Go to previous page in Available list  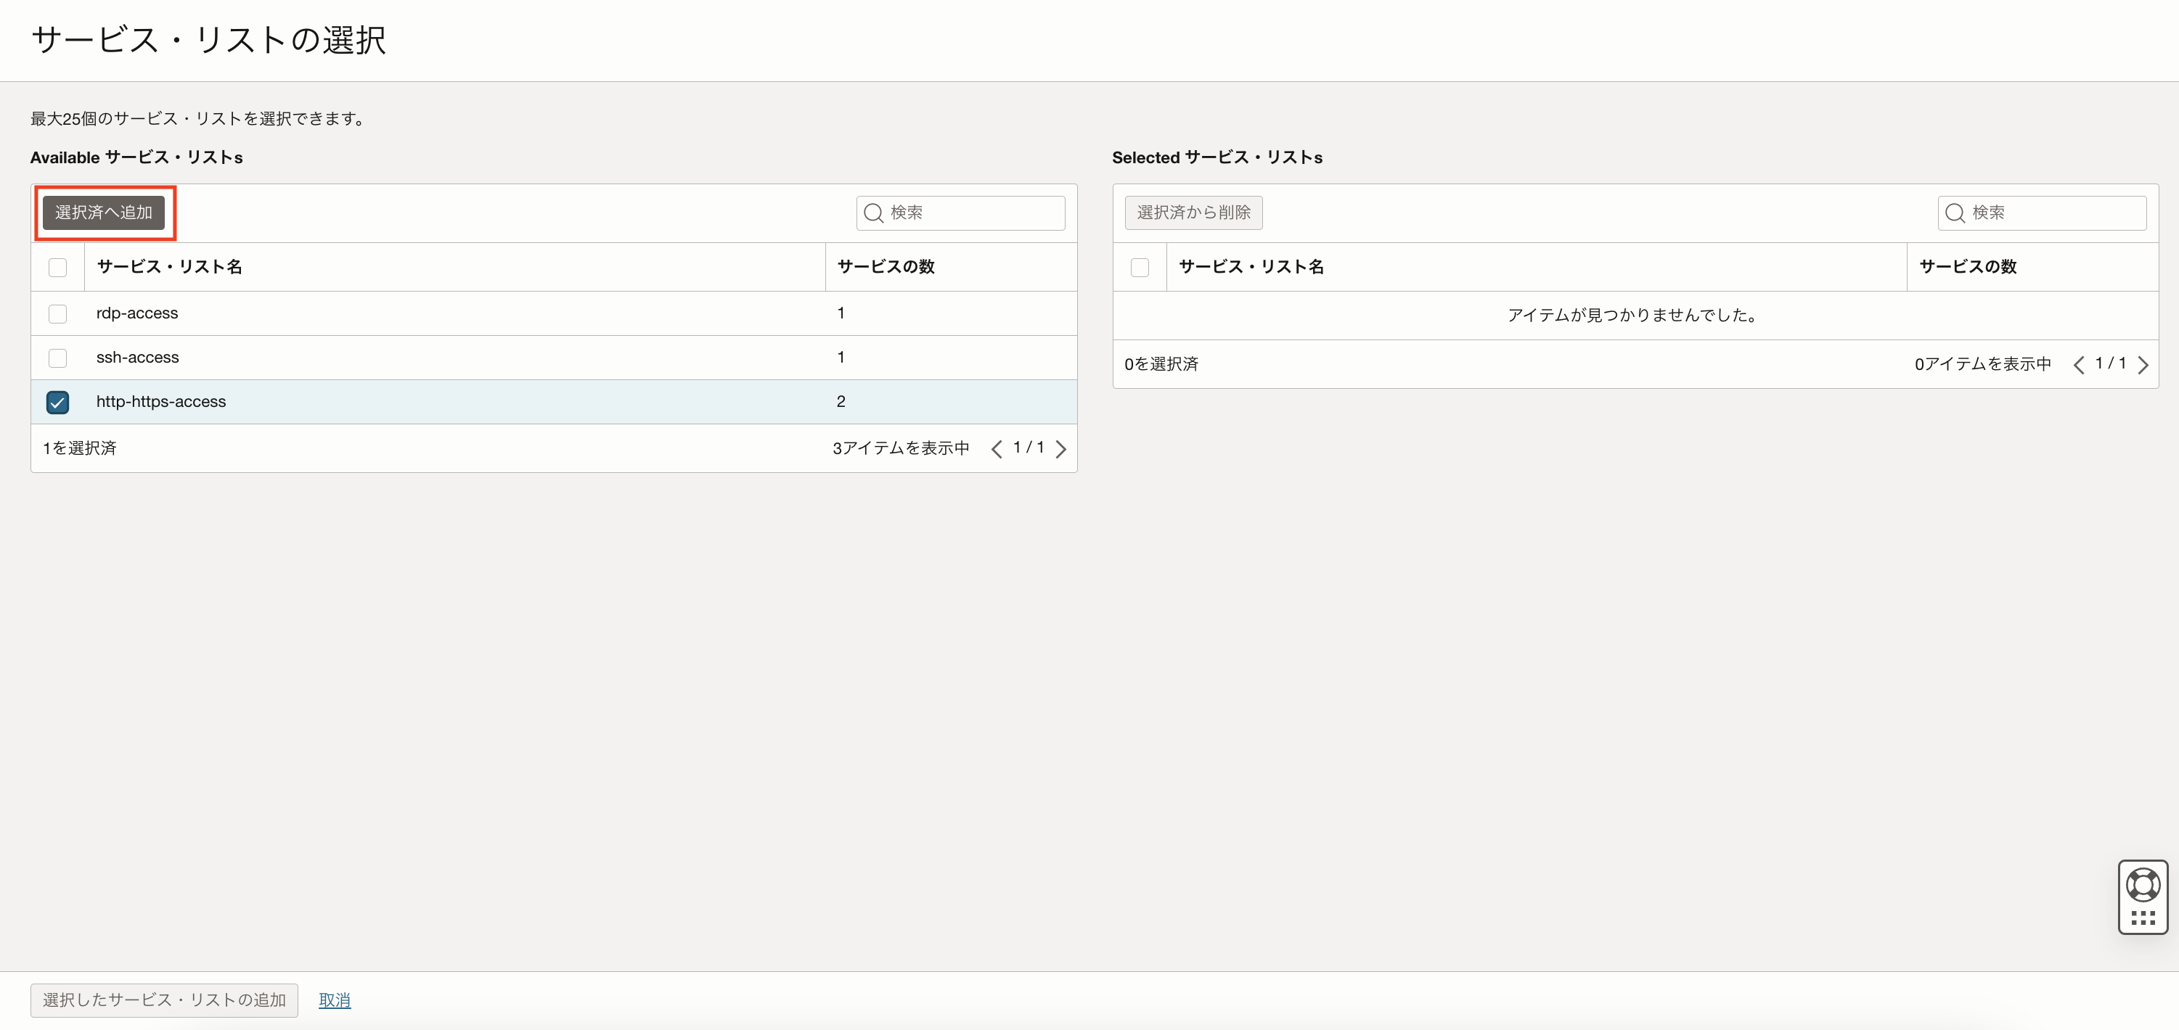(x=997, y=449)
